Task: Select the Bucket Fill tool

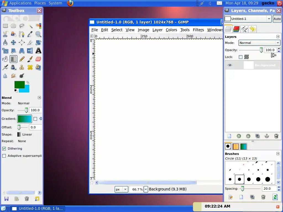Action: [5, 59]
